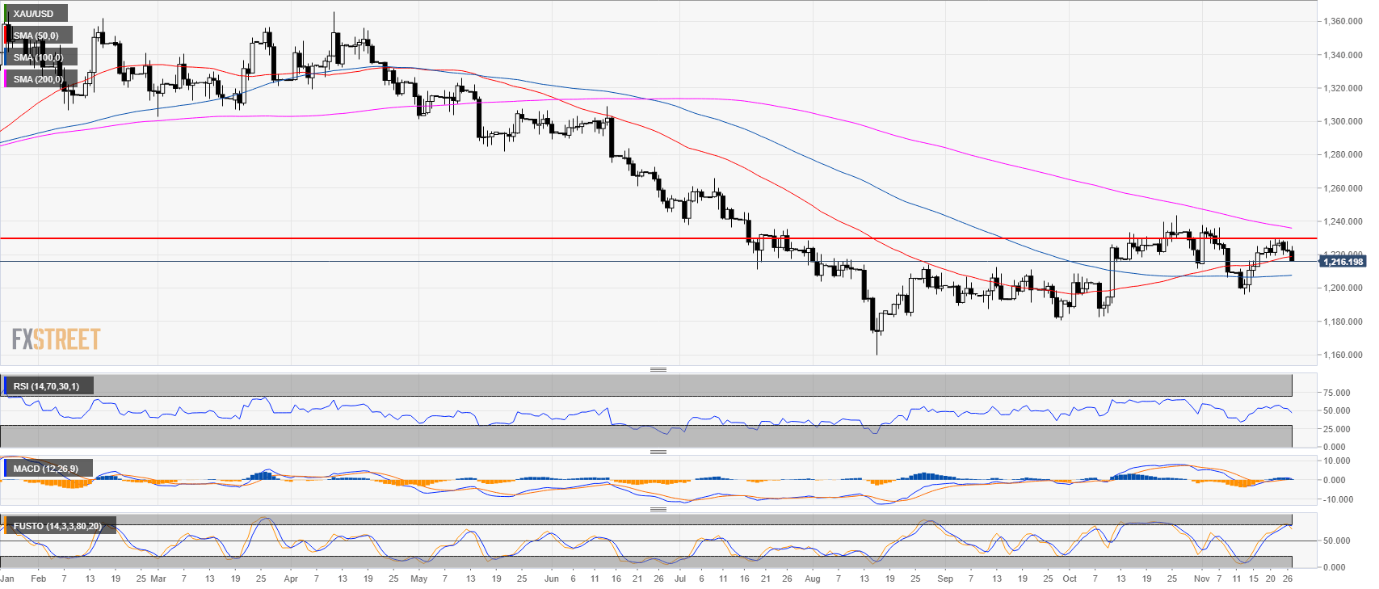Open the FUSTO (14,3,3,80,20) indicator label

[57, 526]
